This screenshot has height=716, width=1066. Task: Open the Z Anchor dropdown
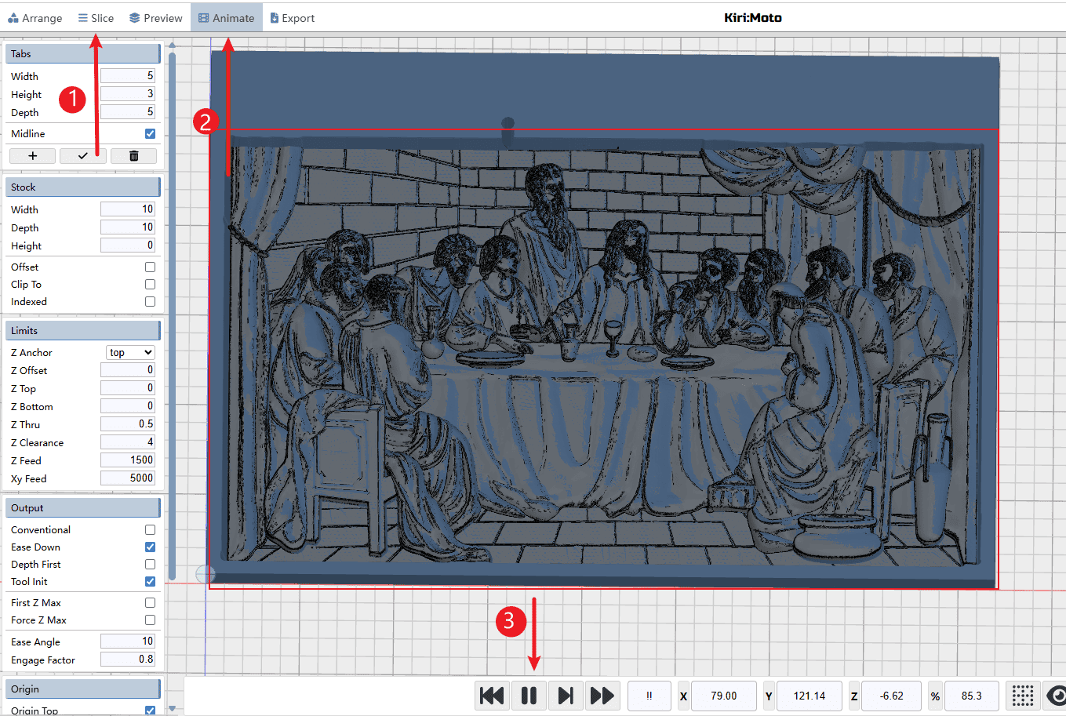point(130,353)
